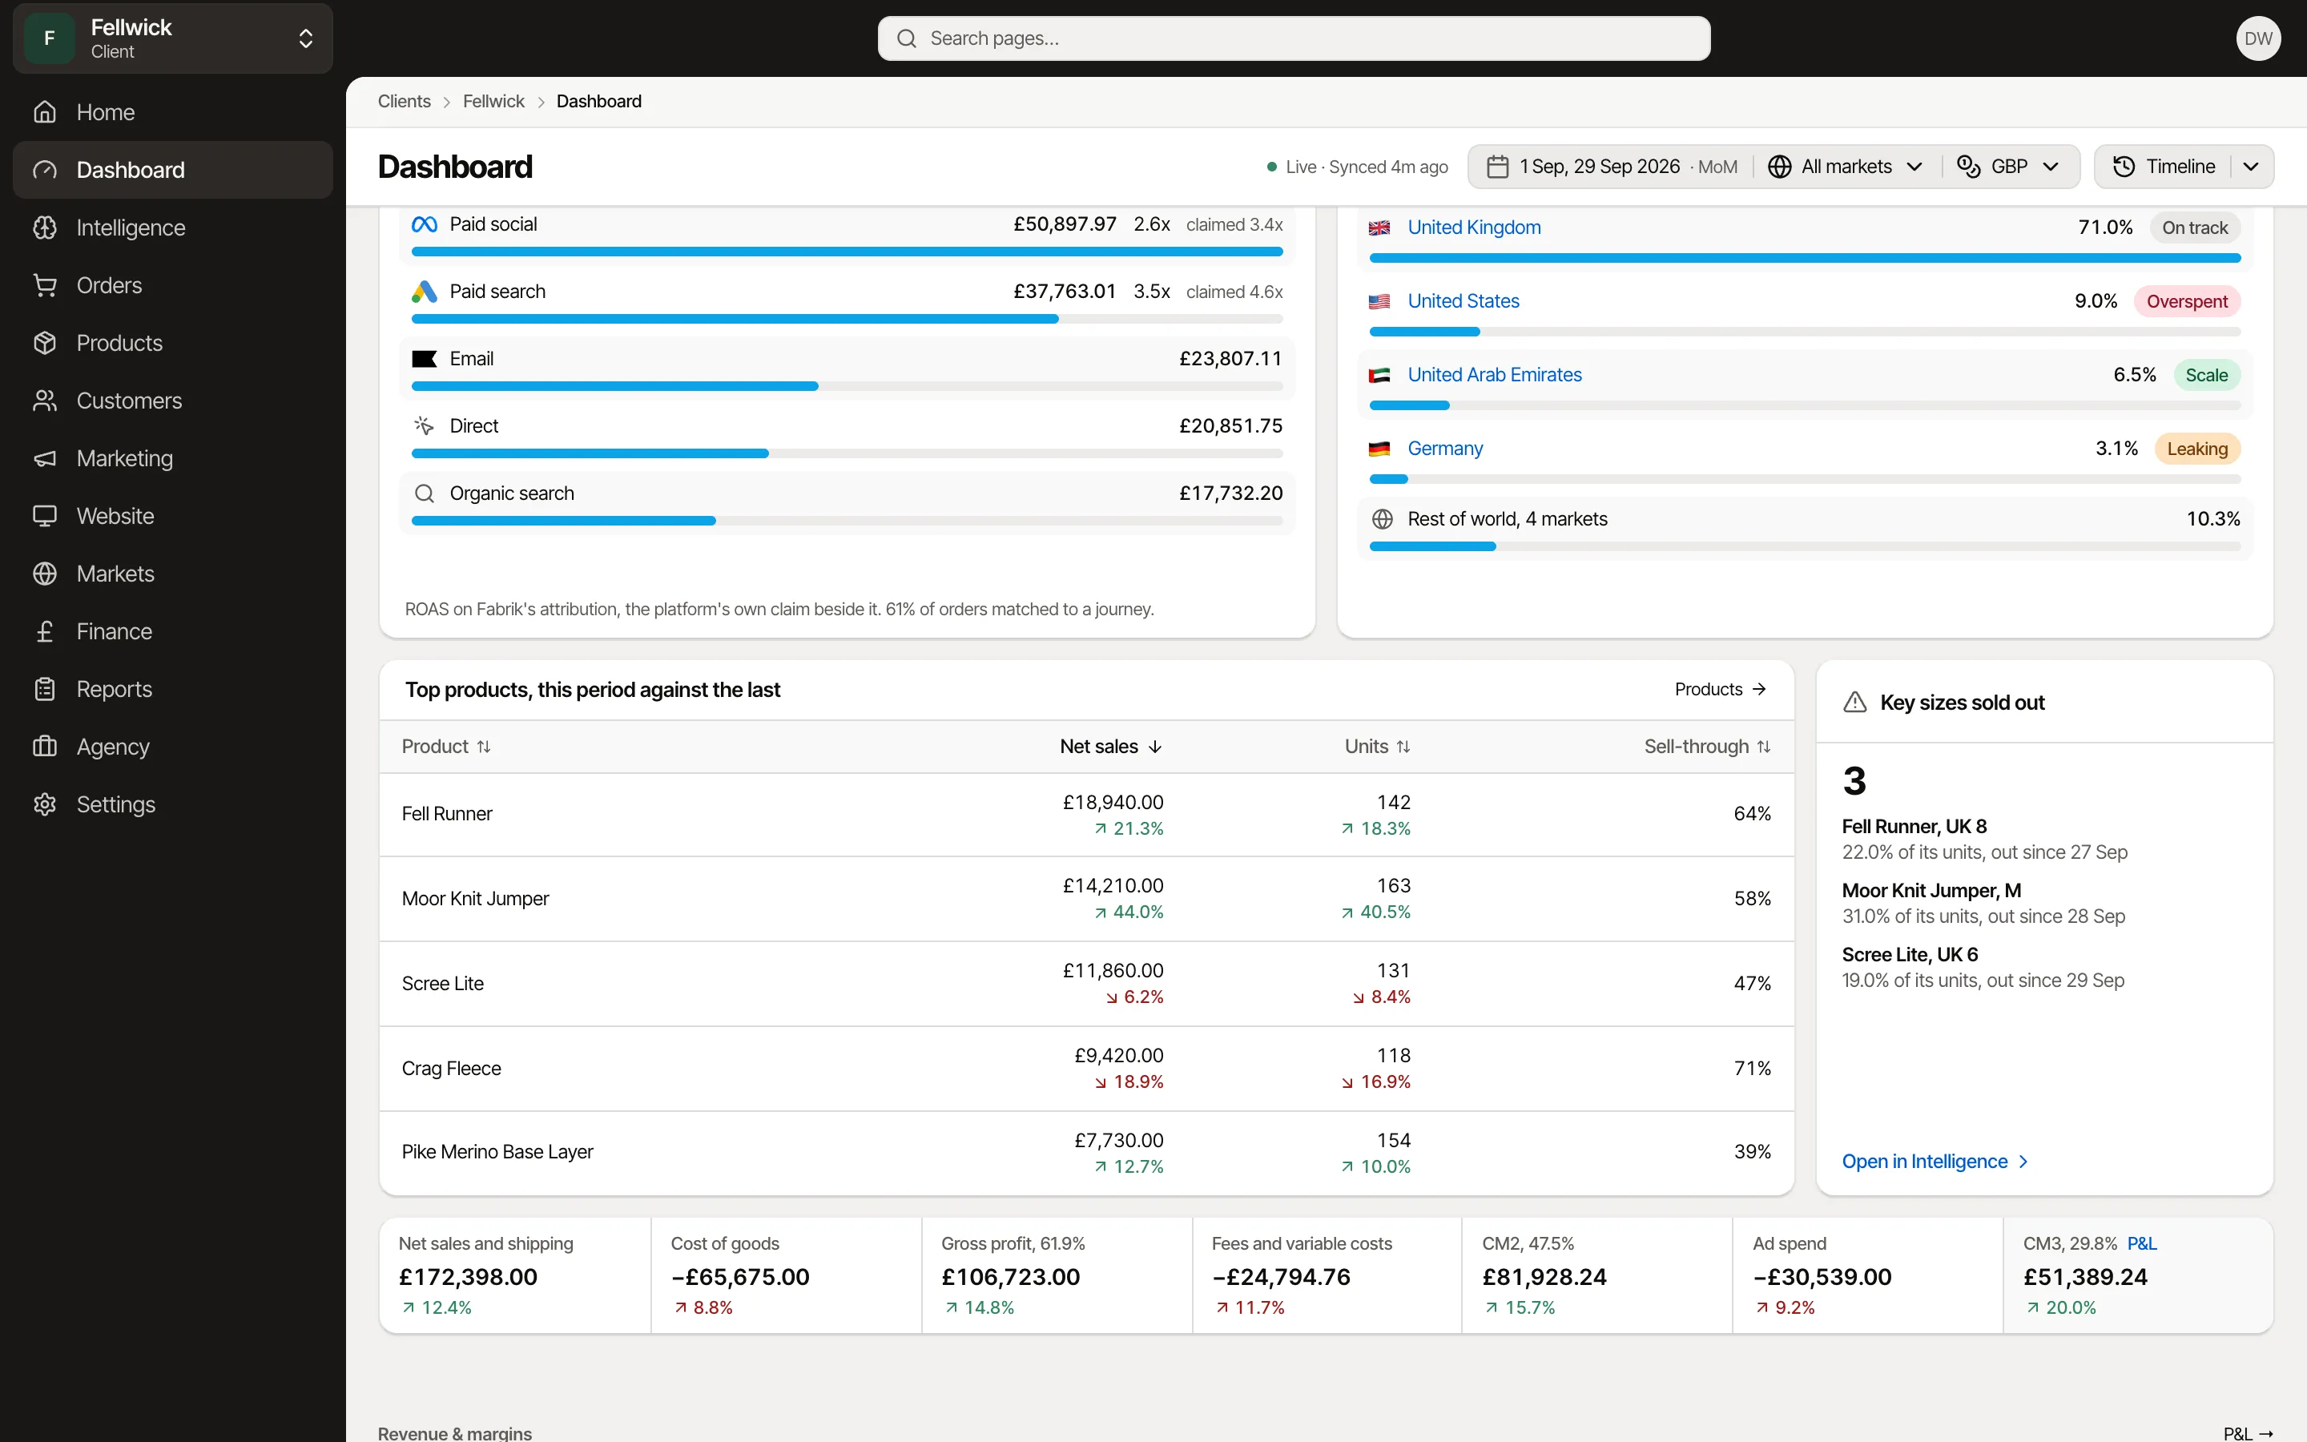Open the United Arab Emirates link
The image size is (2307, 1442).
tap(1494, 375)
